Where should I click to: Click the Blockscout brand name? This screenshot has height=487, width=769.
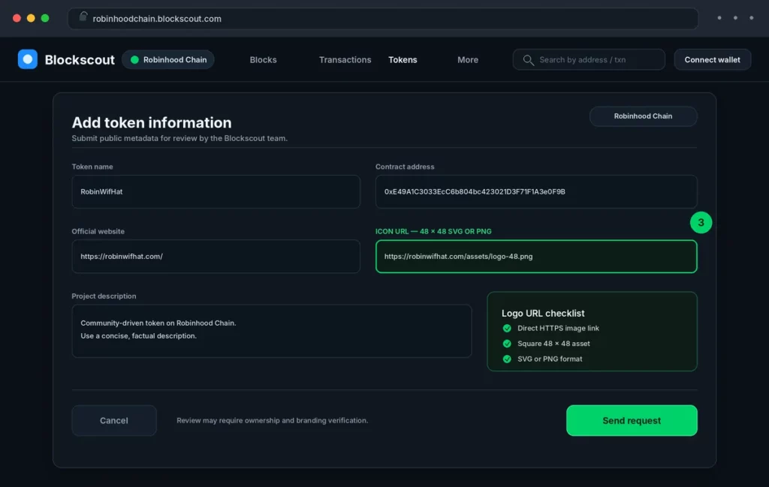[x=80, y=60]
